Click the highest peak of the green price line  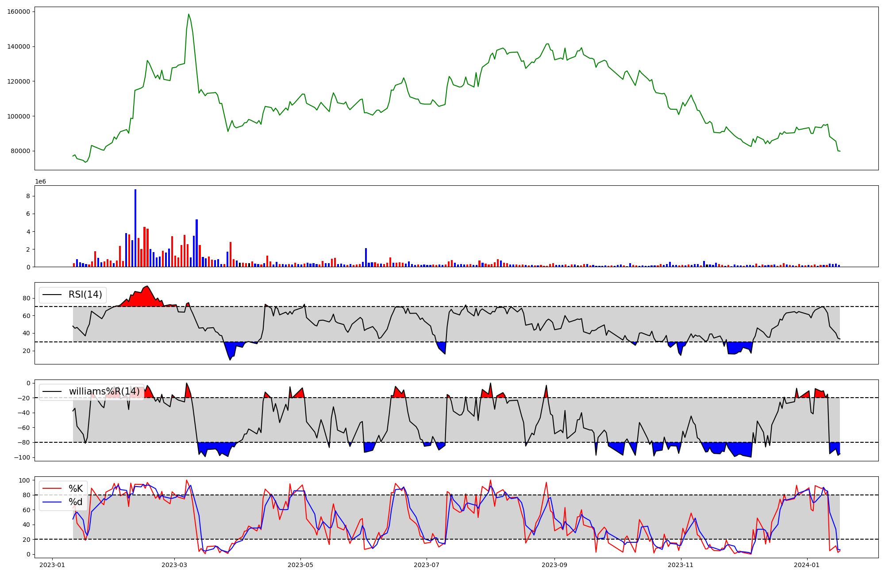tap(189, 14)
